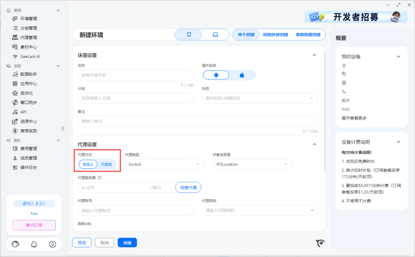Screen dimensions: 415x257
Task: Open the Socks5 proxy type dropdown
Action: coord(164,164)
